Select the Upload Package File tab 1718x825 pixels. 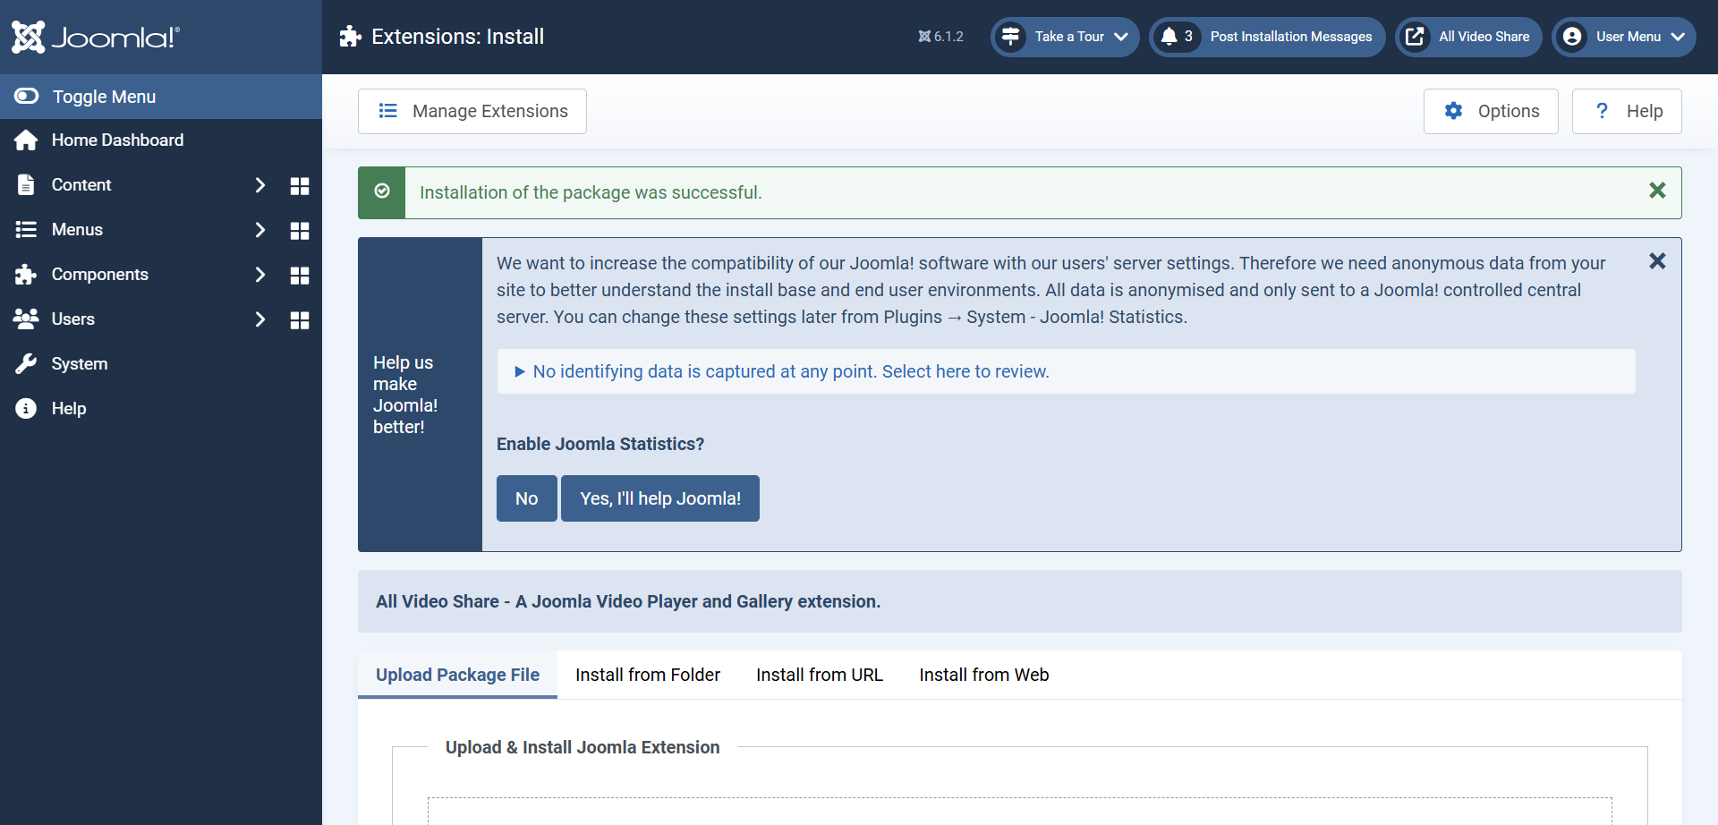tap(457, 675)
